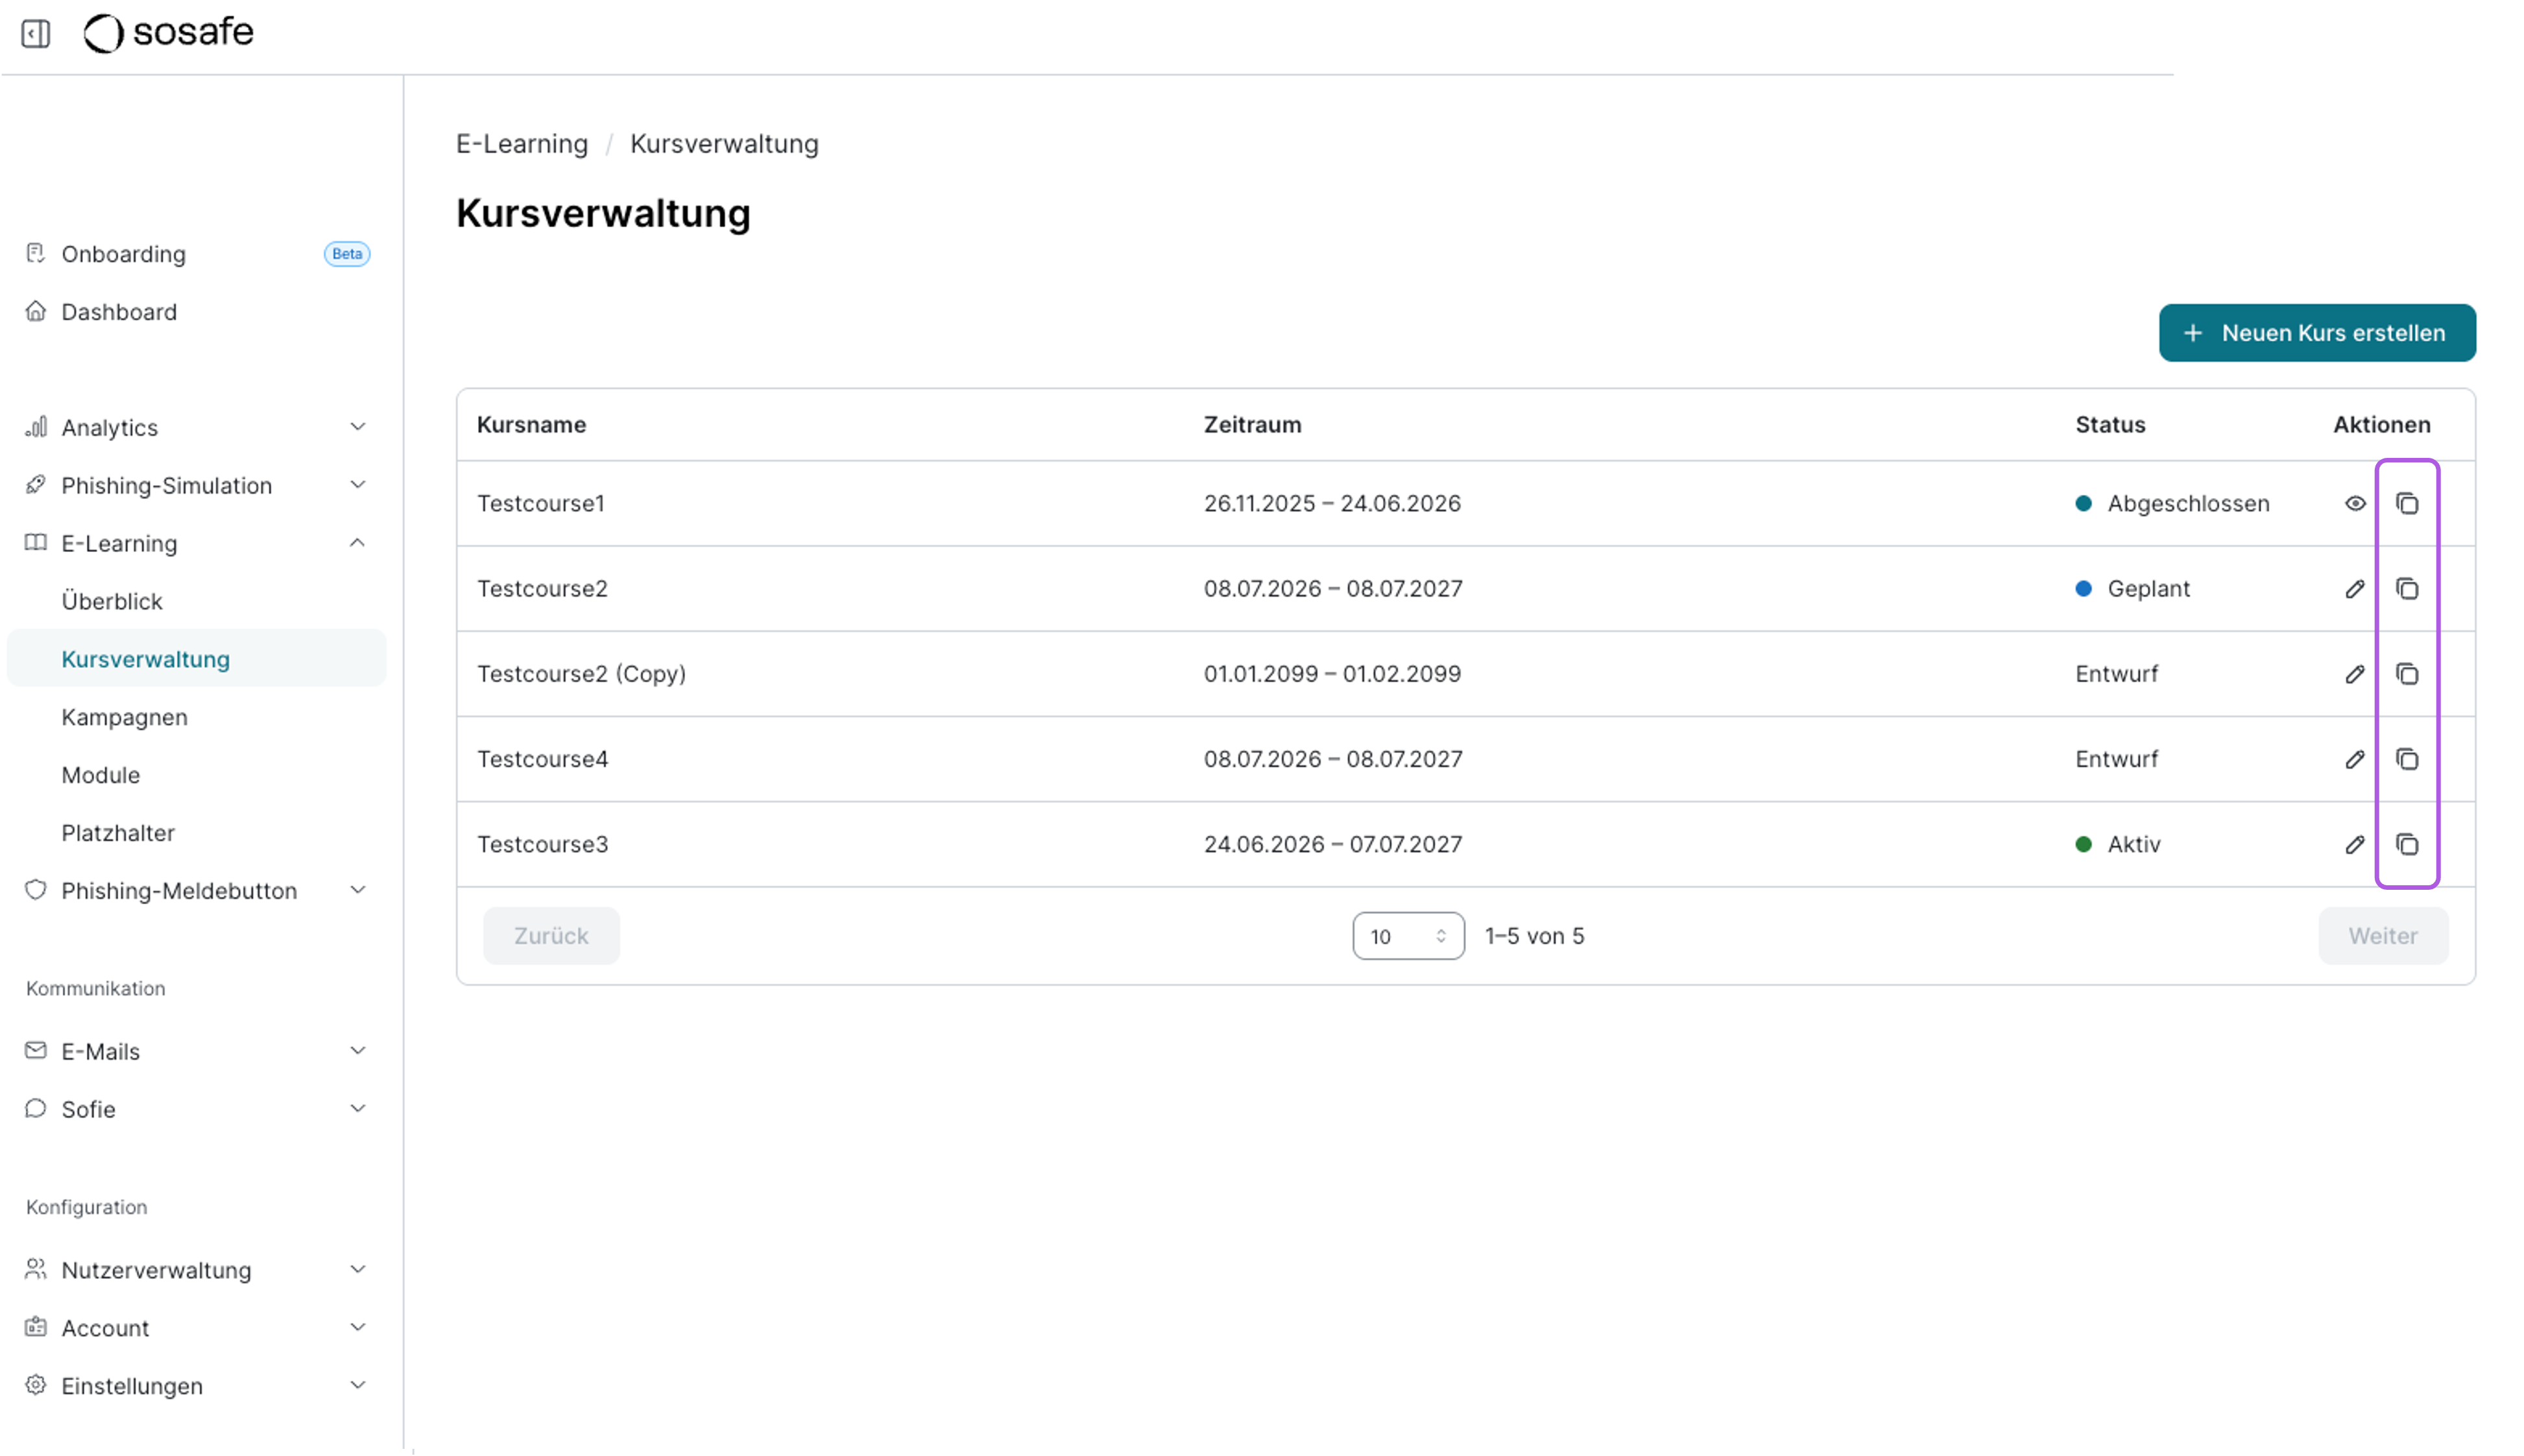This screenshot has height=1456, width=2524.
Task: Expand the E-Mails chevron
Action: (x=358, y=1051)
